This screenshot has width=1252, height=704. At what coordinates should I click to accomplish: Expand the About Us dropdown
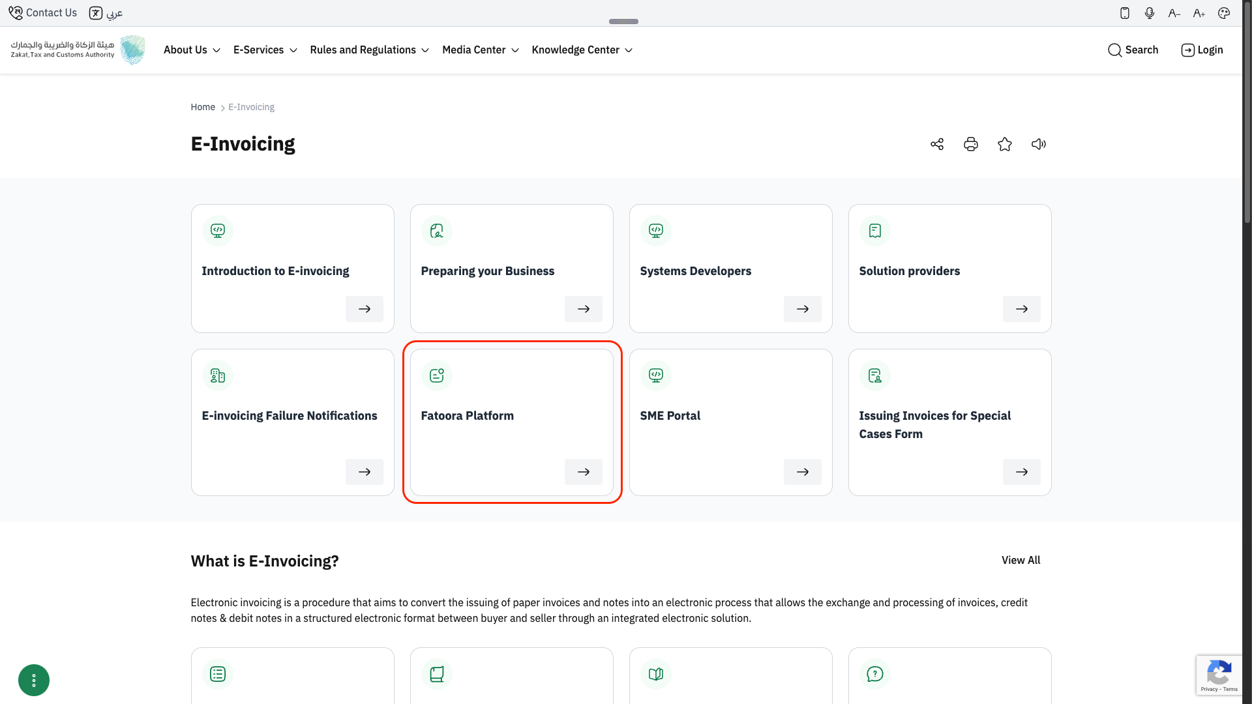(x=192, y=50)
